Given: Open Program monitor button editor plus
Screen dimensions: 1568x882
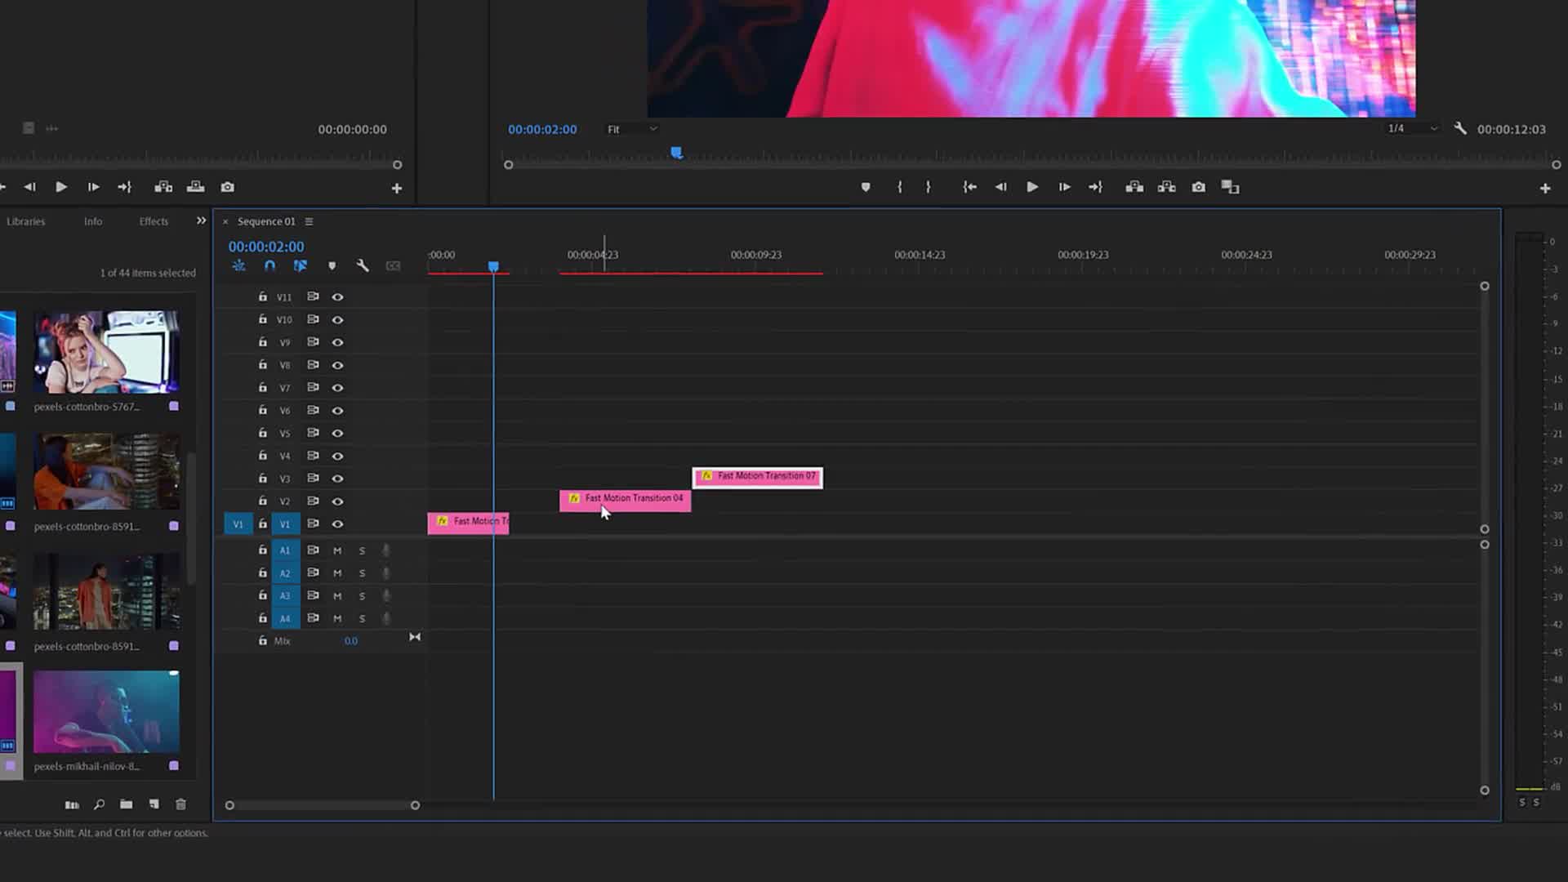Looking at the screenshot, I should [1545, 188].
